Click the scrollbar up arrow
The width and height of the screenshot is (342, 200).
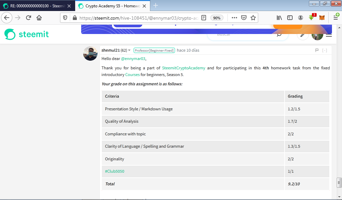tap(339, 28)
